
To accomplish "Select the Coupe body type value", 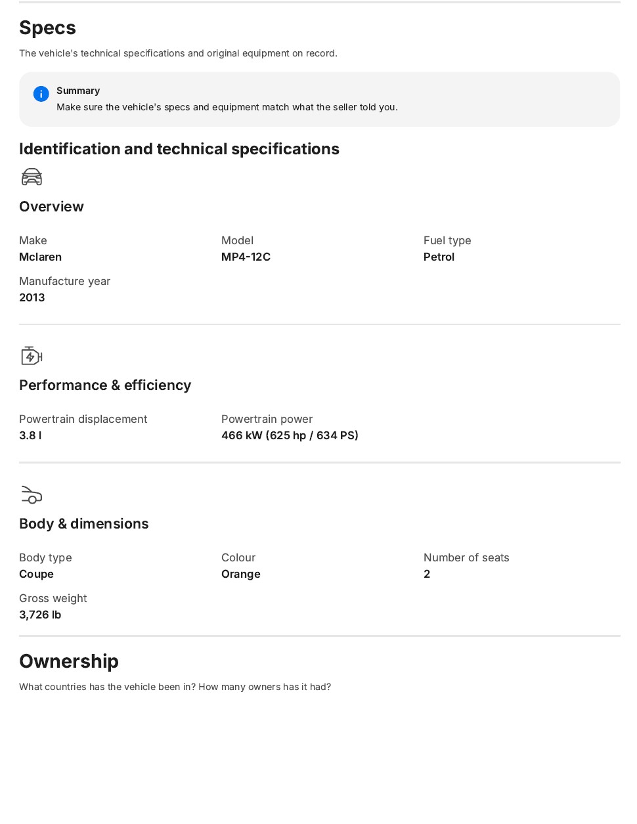I will 36,574.
